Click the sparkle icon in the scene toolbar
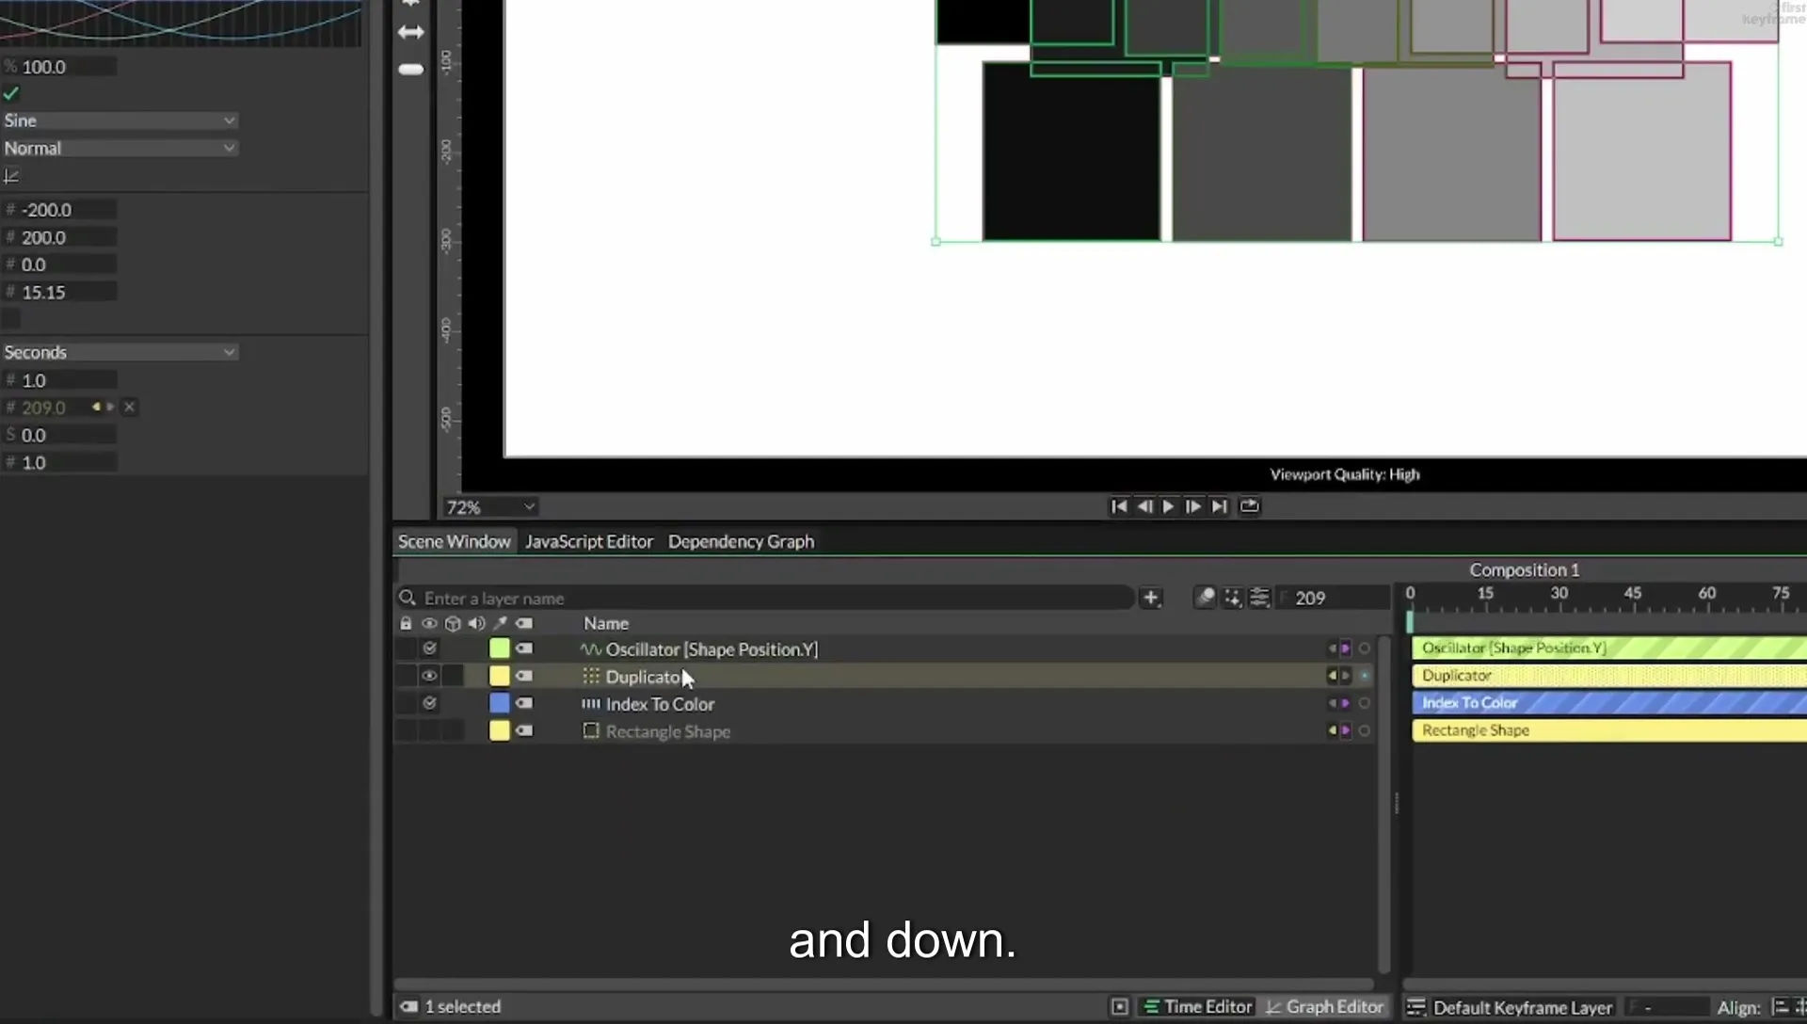Image resolution: width=1807 pixels, height=1024 pixels. [x=1232, y=598]
